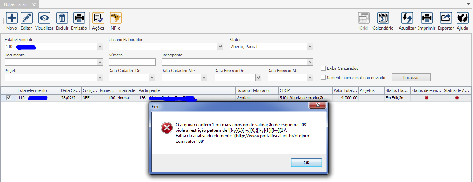The height and width of the screenshot is (182, 473).
Task: Click the Editar pencil icon
Action: click(26, 18)
